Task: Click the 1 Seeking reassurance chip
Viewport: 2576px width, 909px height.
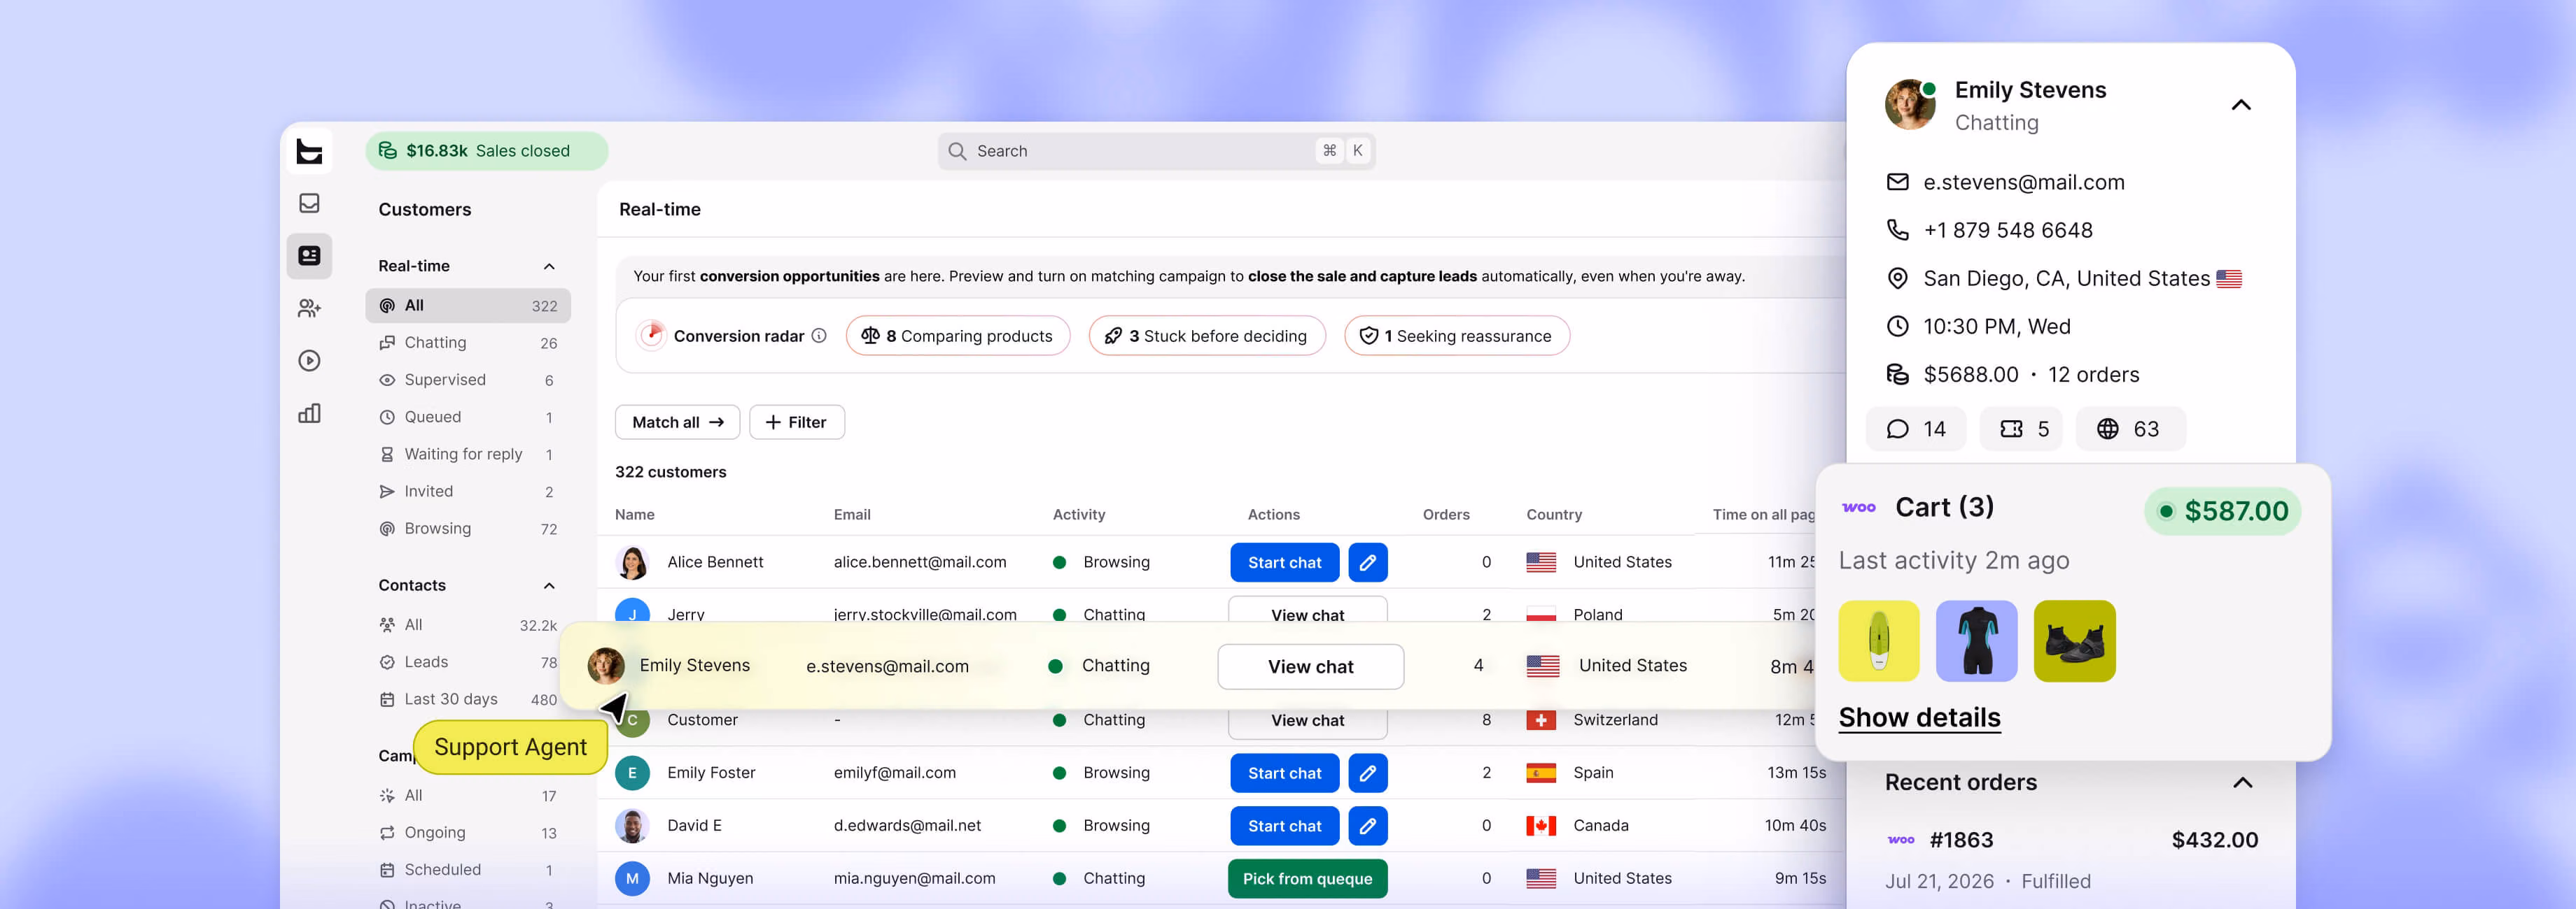Action: pos(1457,336)
